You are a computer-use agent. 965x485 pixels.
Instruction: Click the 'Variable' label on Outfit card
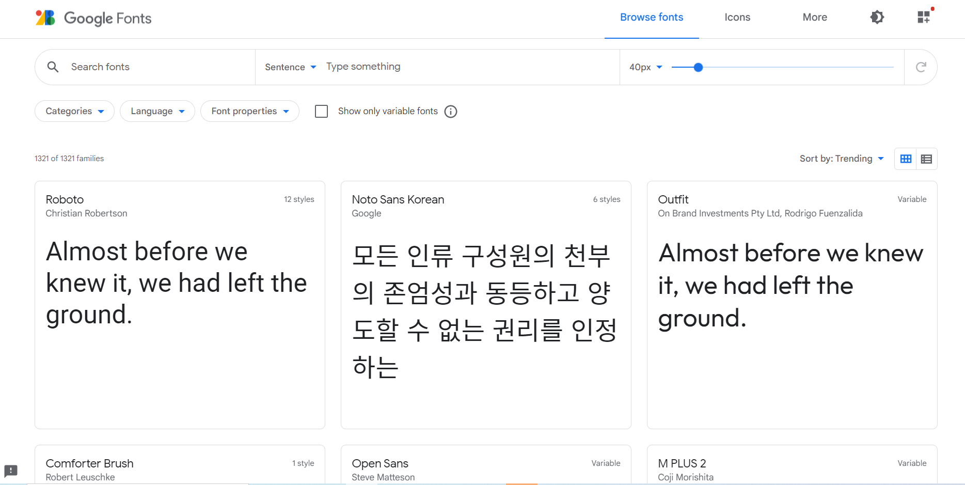[912, 199]
